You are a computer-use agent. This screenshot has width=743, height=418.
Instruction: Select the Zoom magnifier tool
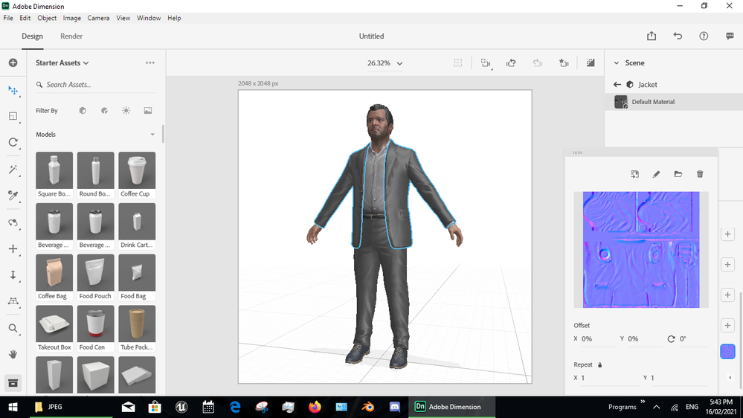coord(13,328)
